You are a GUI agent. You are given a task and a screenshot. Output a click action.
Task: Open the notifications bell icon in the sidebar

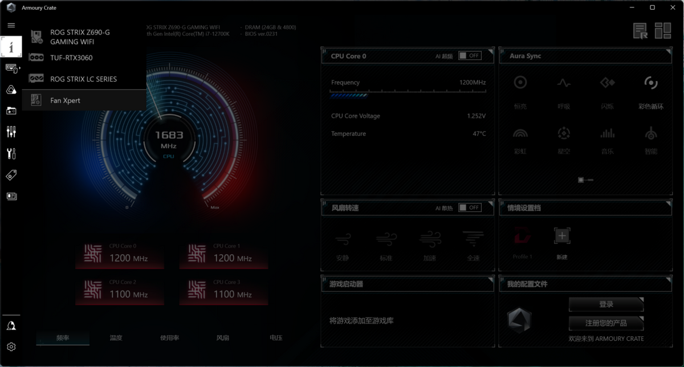click(11, 325)
